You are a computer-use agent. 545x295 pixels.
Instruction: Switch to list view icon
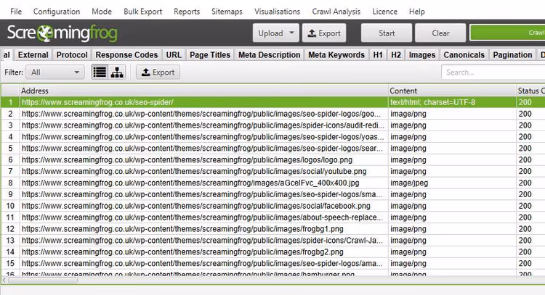[x=100, y=72]
